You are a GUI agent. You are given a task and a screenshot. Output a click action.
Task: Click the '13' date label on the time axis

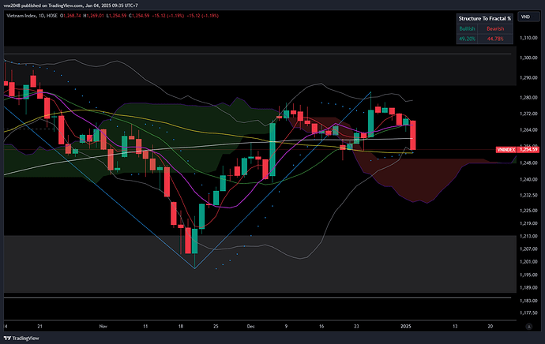(455, 327)
